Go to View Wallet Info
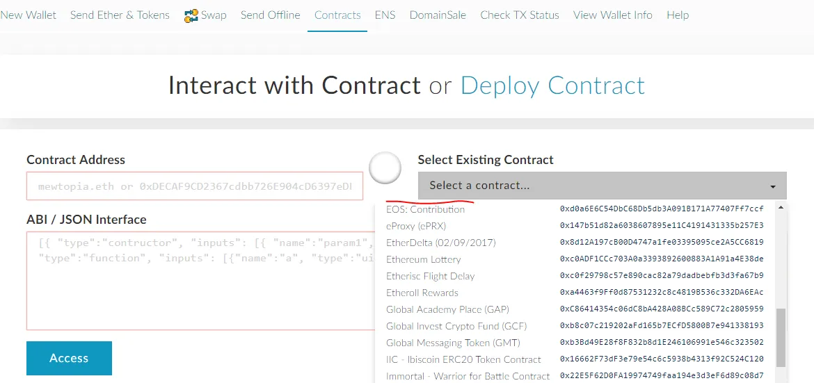Image resolution: width=814 pixels, height=383 pixels. 612,15
